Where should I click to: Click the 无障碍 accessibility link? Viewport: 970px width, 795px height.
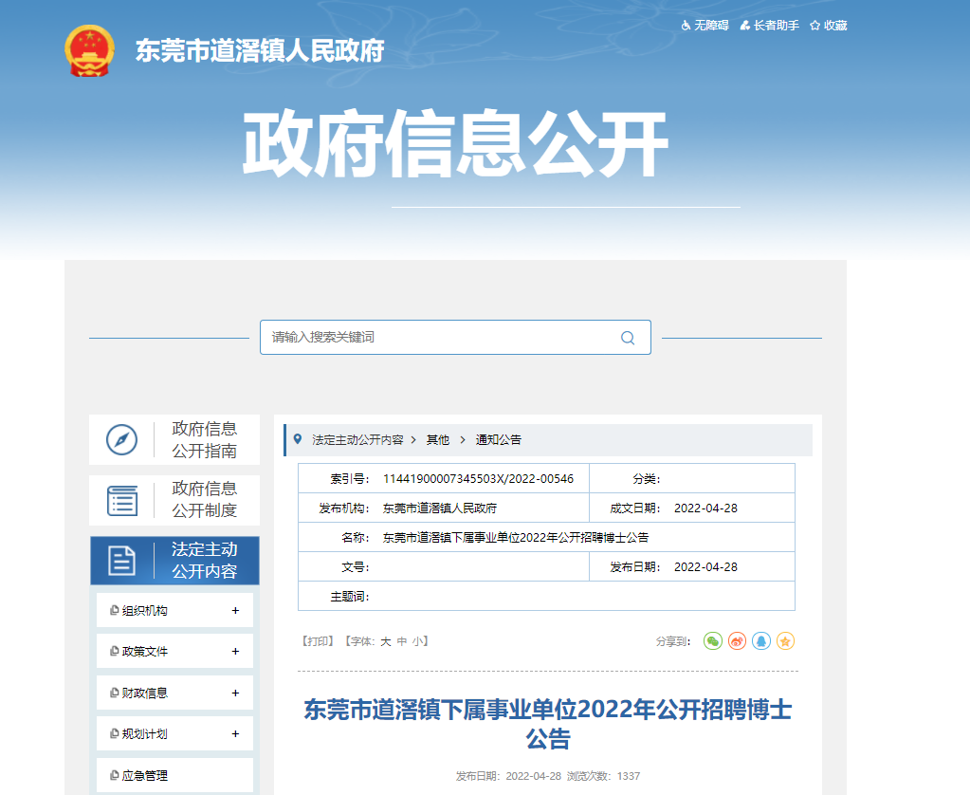pyautogui.click(x=705, y=26)
